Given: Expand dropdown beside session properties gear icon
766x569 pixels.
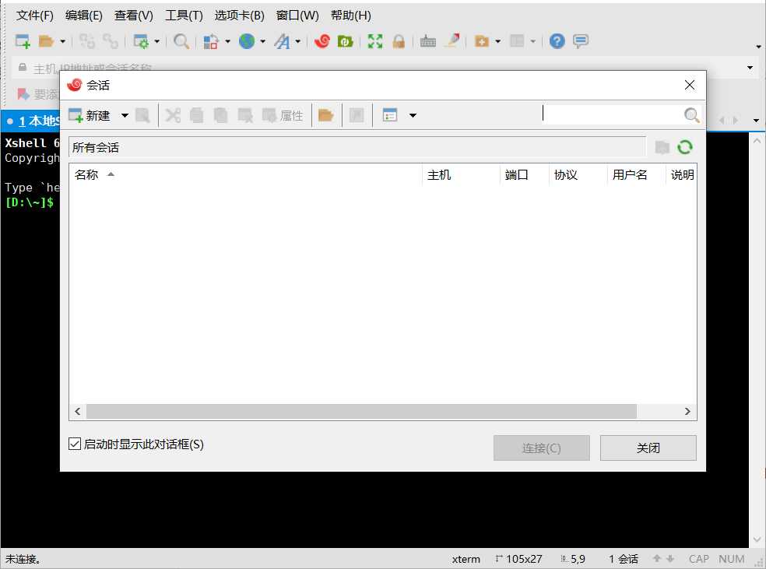Looking at the screenshot, I should [156, 41].
